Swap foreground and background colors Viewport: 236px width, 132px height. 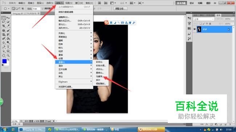8,60
